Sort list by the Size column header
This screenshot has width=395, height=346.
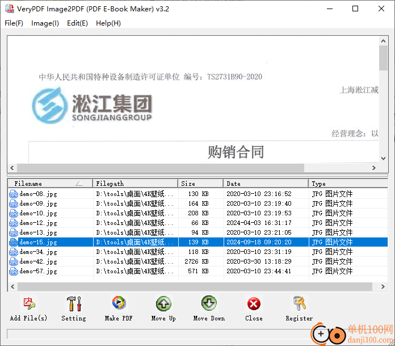tap(201, 184)
